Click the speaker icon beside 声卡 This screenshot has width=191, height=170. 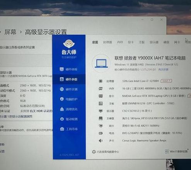[101, 141]
